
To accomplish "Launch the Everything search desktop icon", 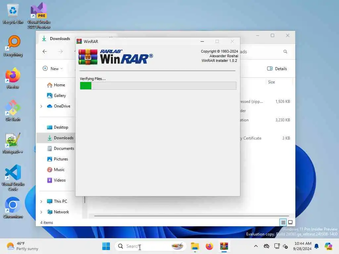I will coord(13,46).
